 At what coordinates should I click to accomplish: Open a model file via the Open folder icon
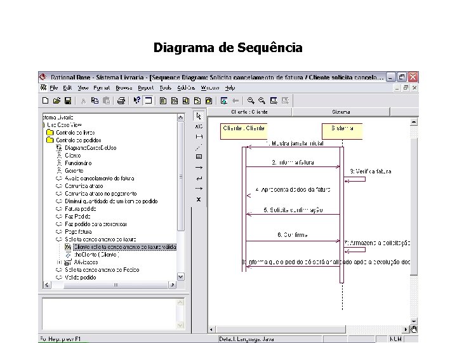tap(56, 100)
